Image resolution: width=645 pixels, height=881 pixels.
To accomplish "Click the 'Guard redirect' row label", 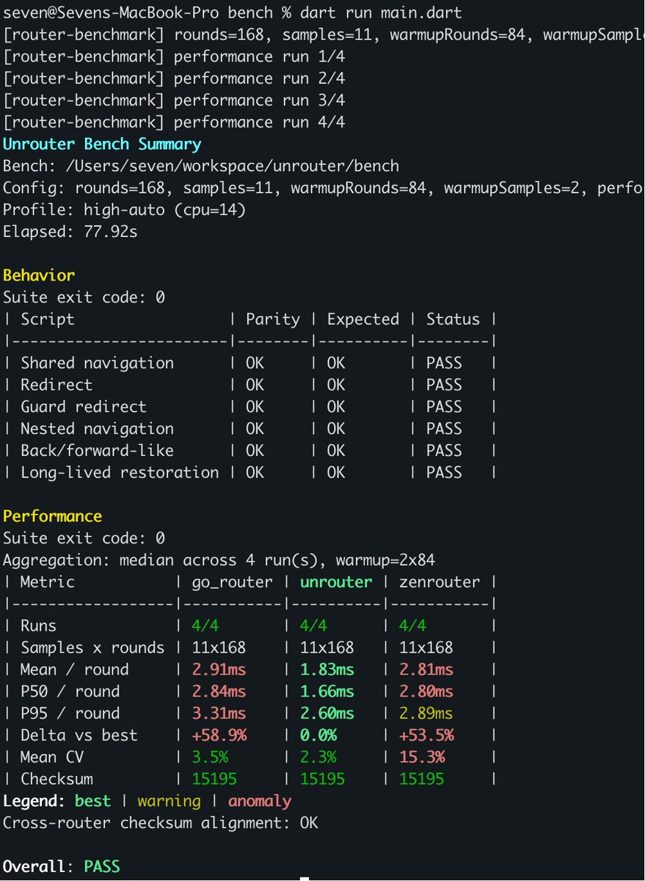I will coord(84,407).
